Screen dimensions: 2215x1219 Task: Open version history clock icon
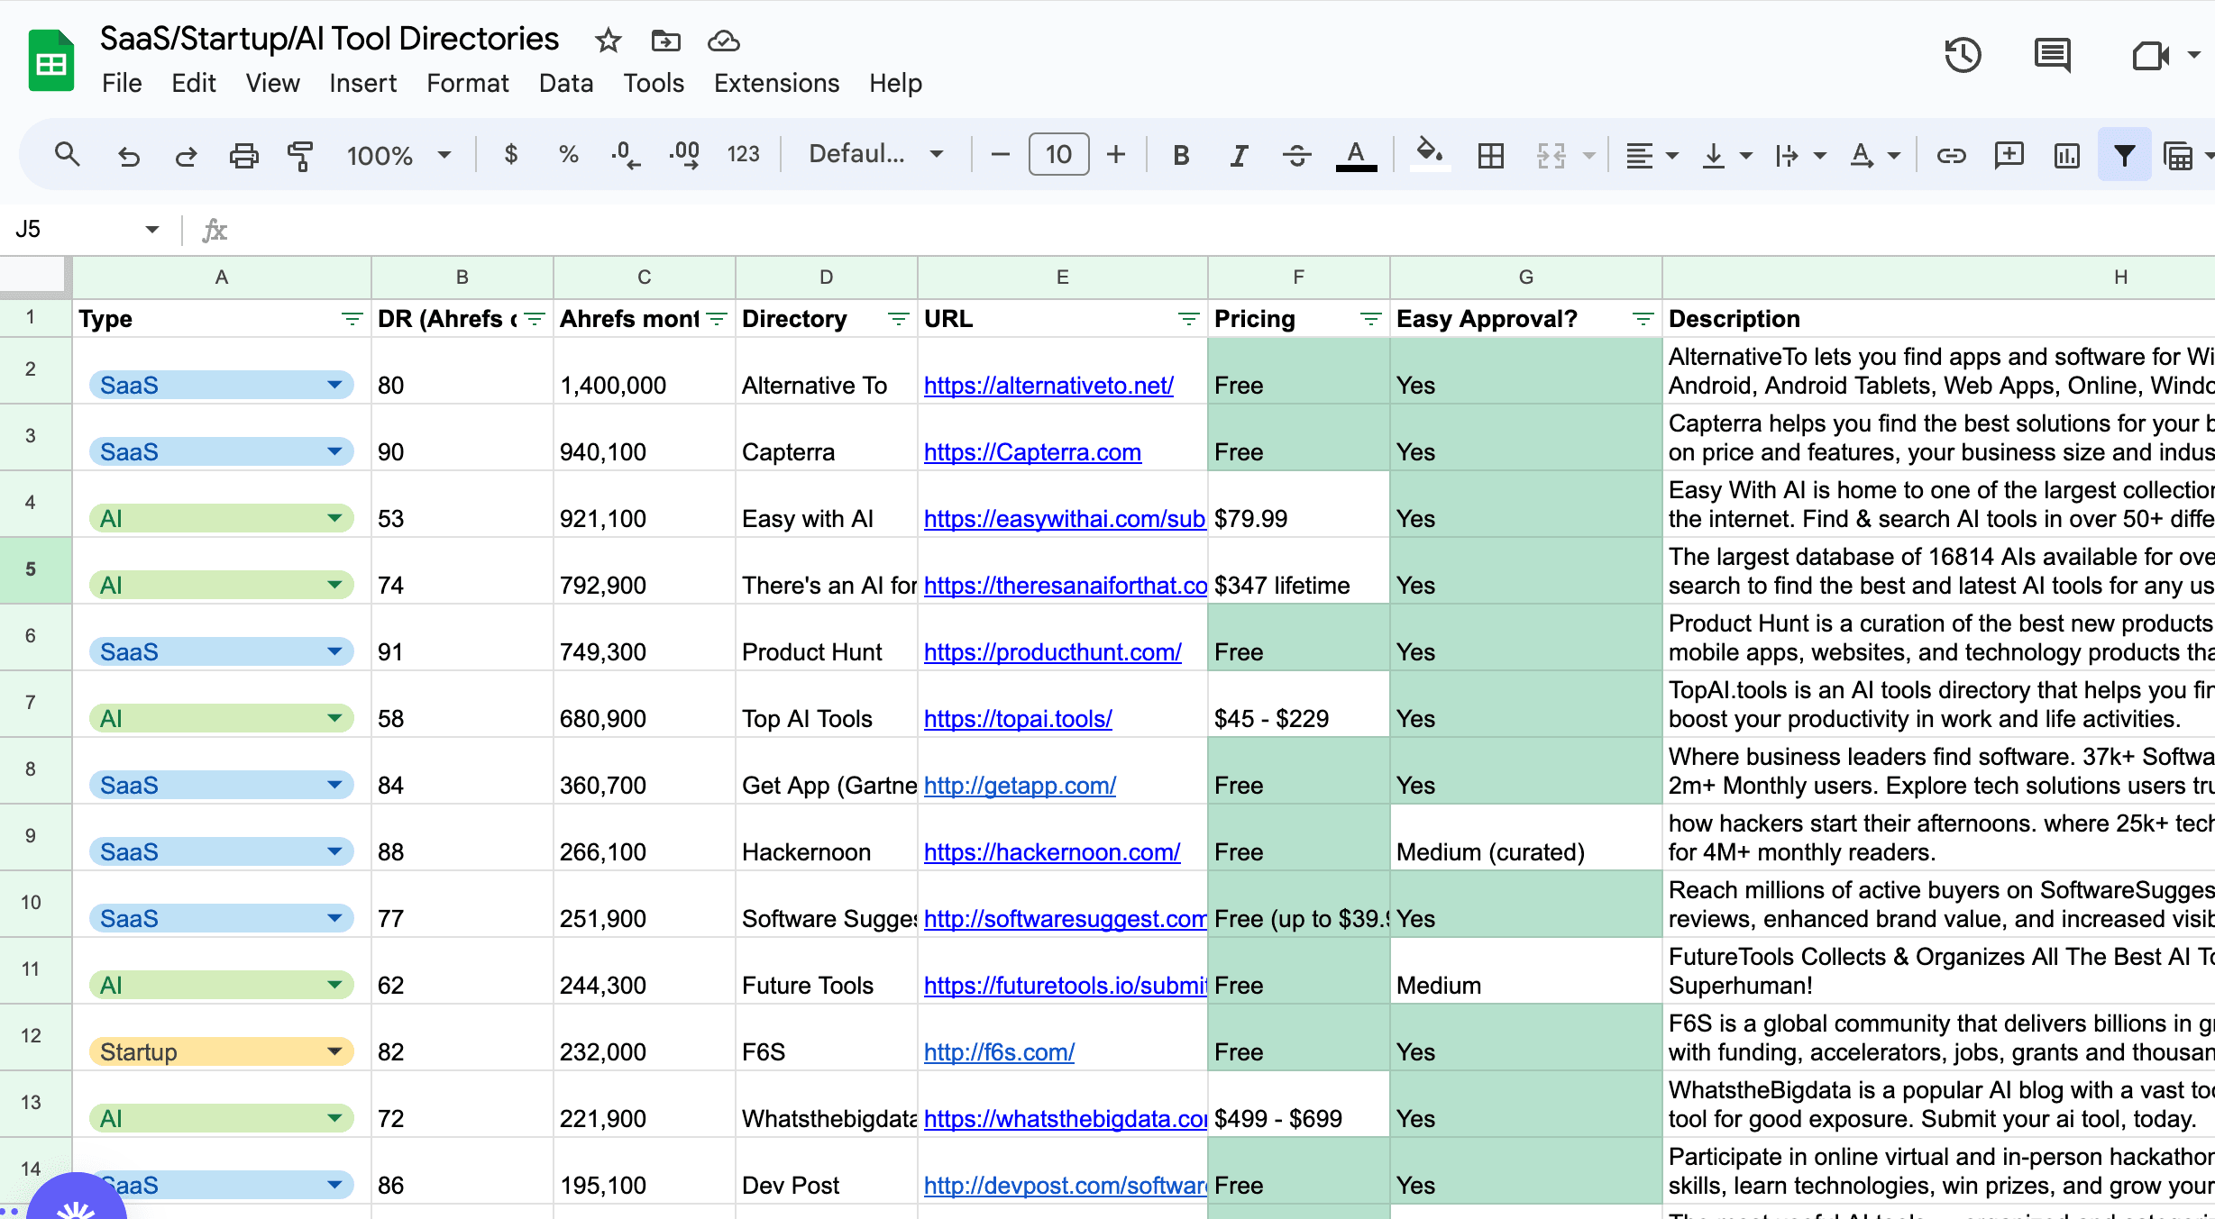[x=1963, y=55]
